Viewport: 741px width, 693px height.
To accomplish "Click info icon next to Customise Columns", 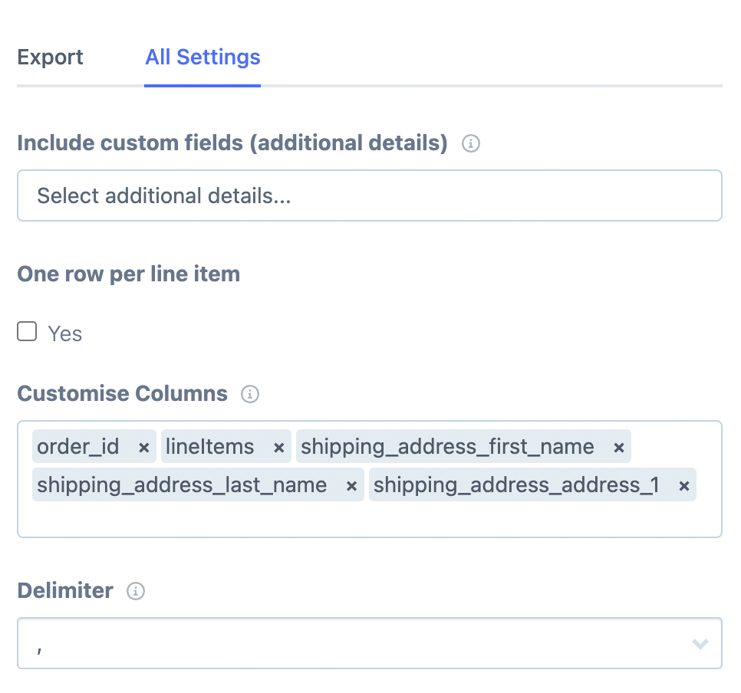I will tap(250, 394).
